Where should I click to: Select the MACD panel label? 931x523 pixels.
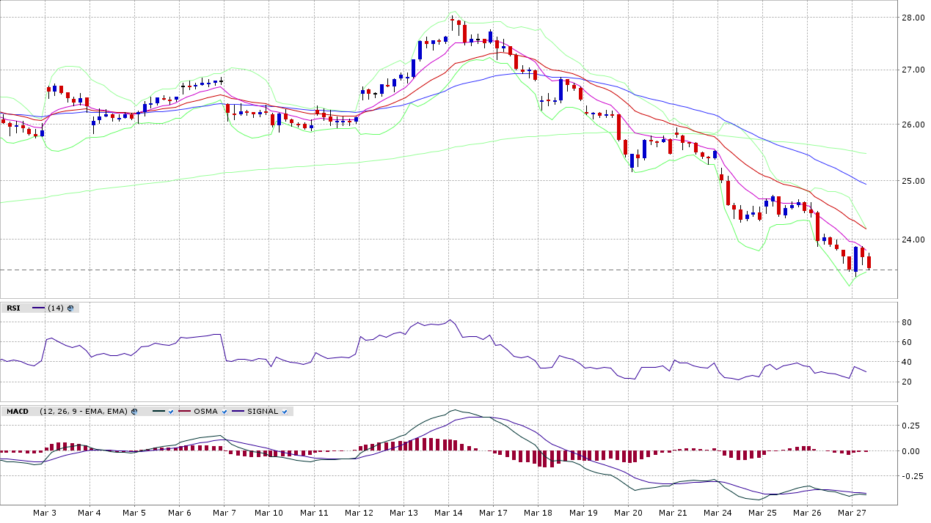point(18,412)
